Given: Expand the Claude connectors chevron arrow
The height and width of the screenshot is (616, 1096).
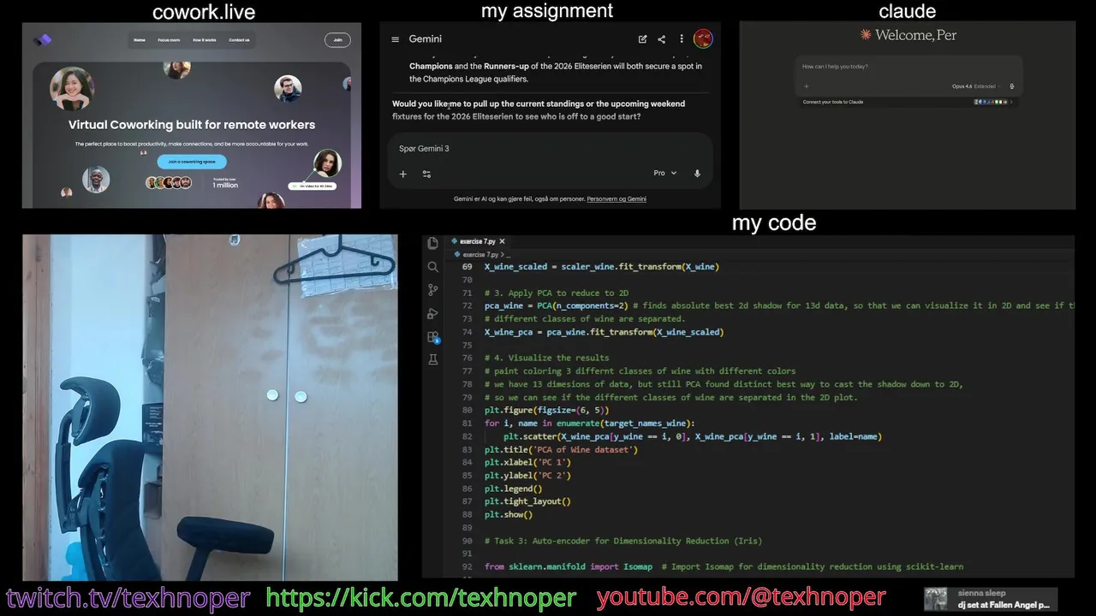Looking at the screenshot, I should click(1011, 102).
